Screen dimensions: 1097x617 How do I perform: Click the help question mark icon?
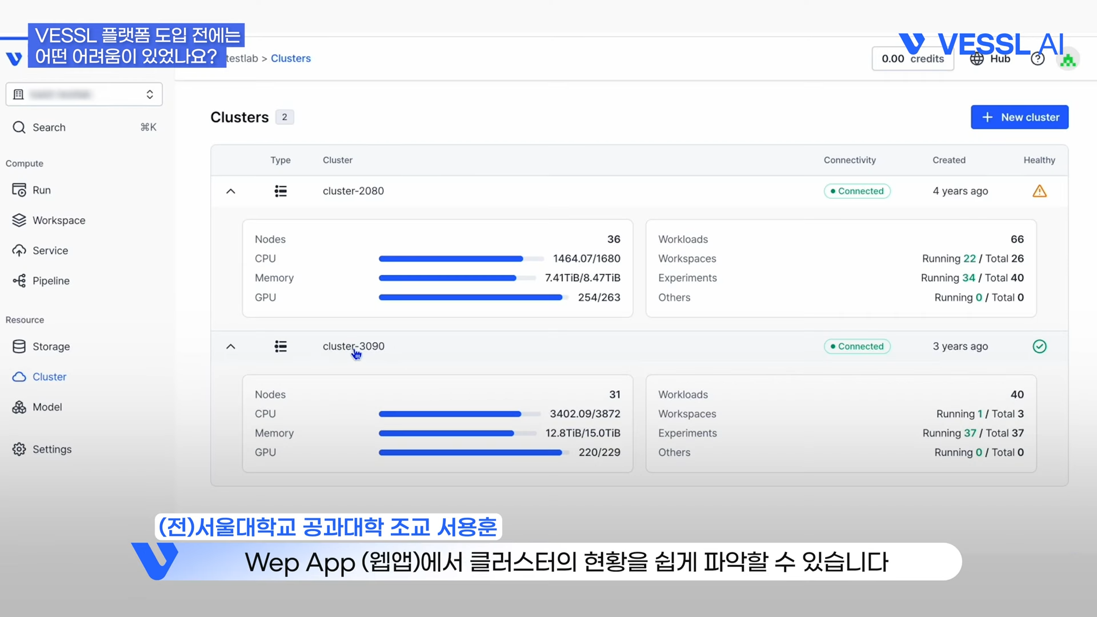tap(1038, 58)
